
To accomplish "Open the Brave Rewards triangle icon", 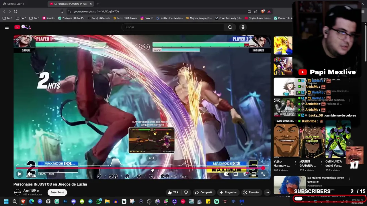I will (269, 11).
